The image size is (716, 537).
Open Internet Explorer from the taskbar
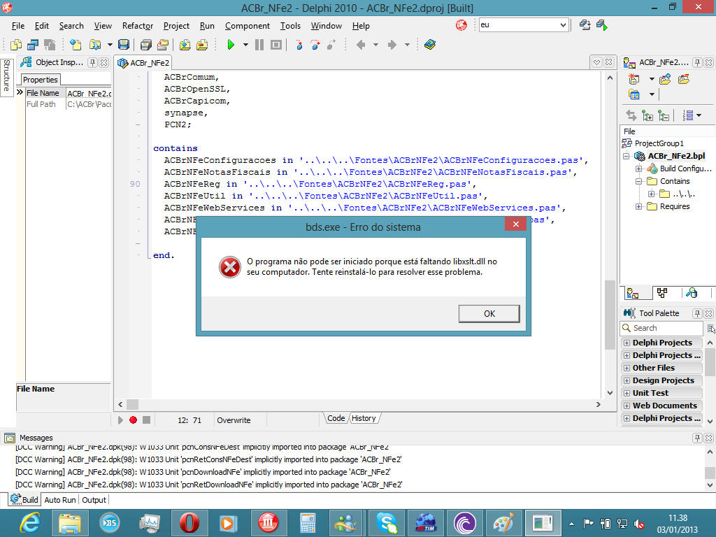(x=30, y=523)
